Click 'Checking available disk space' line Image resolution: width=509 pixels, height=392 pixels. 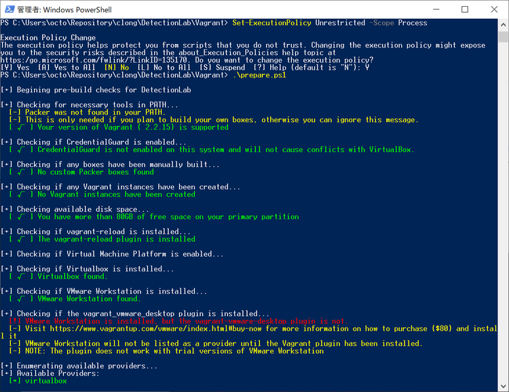point(75,210)
